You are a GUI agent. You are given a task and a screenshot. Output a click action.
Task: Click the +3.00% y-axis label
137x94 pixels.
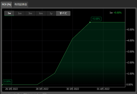(x=130, y=52)
